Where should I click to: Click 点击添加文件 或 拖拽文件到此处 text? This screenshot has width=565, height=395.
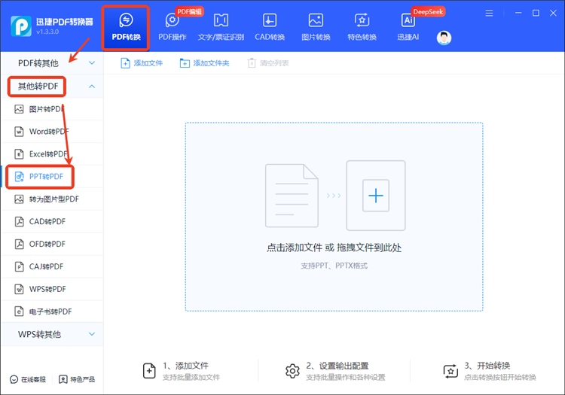(334, 248)
